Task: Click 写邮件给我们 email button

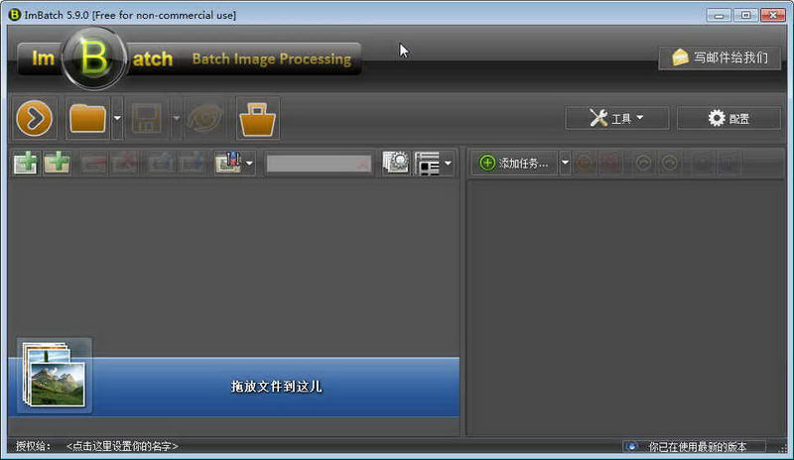Action: [x=720, y=57]
